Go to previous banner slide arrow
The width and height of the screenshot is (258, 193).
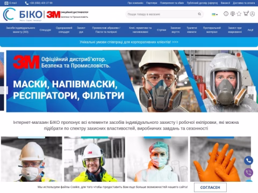click(x=4, y=90)
